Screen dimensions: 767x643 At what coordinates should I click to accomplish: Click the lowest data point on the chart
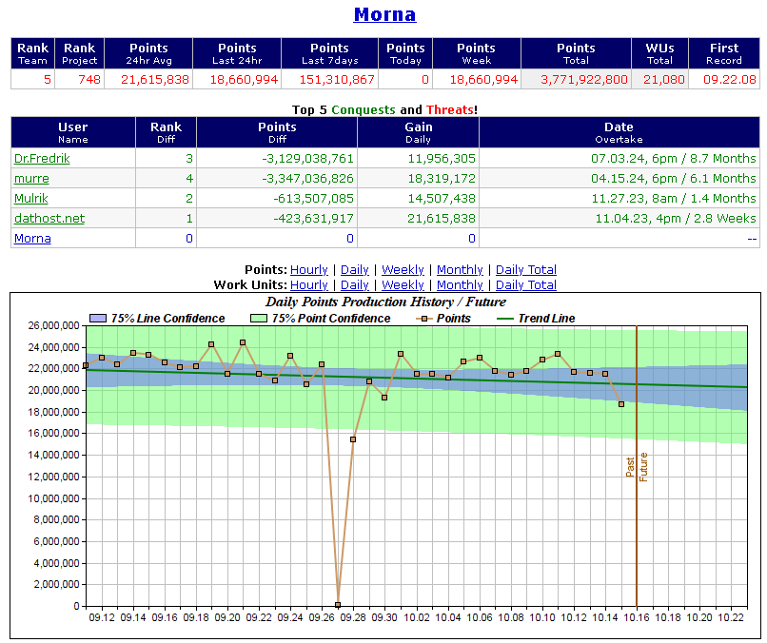point(338,604)
